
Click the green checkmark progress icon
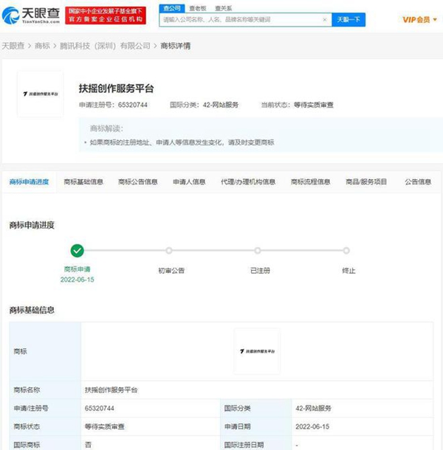click(78, 251)
